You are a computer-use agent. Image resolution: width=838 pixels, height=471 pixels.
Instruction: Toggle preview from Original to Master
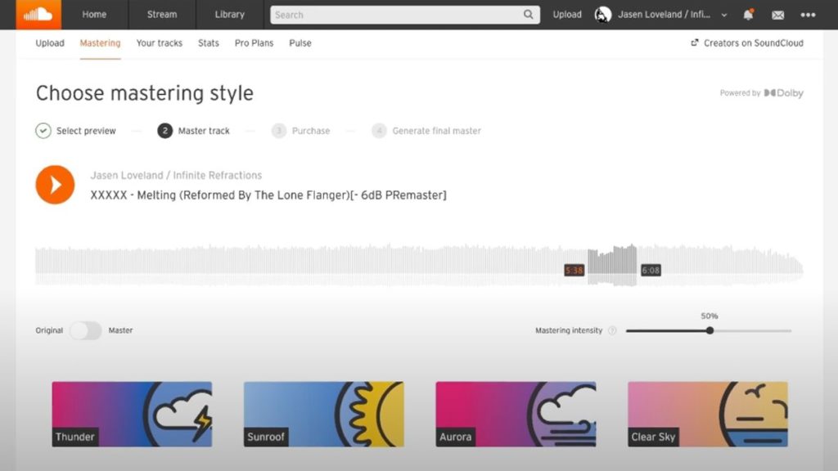coord(85,330)
